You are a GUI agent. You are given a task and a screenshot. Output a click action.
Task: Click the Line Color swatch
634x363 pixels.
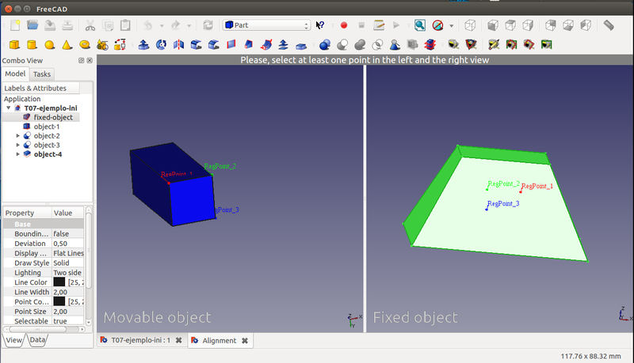pyautogui.click(x=59, y=282)
